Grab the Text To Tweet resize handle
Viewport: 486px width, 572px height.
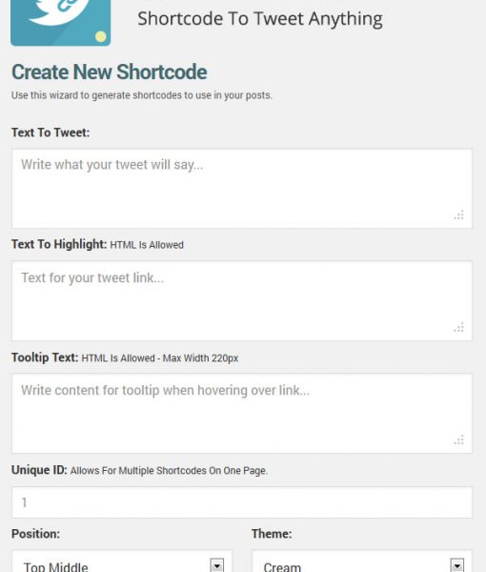coord(458,214)
